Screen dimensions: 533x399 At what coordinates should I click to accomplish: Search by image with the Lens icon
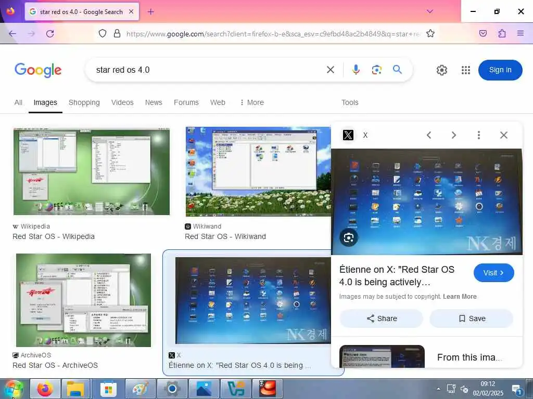pyautogui.click(x=377, y=70)
